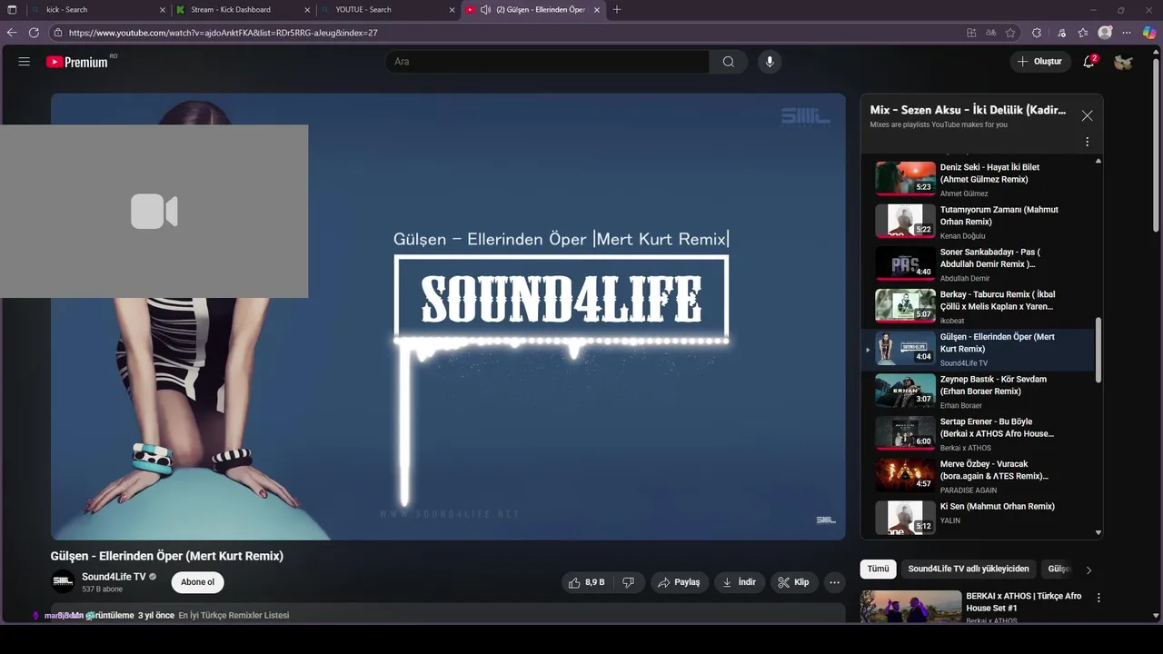Click the playlist scrollbar up arrow
1163x654 pixels.
tap(1098, 161)
